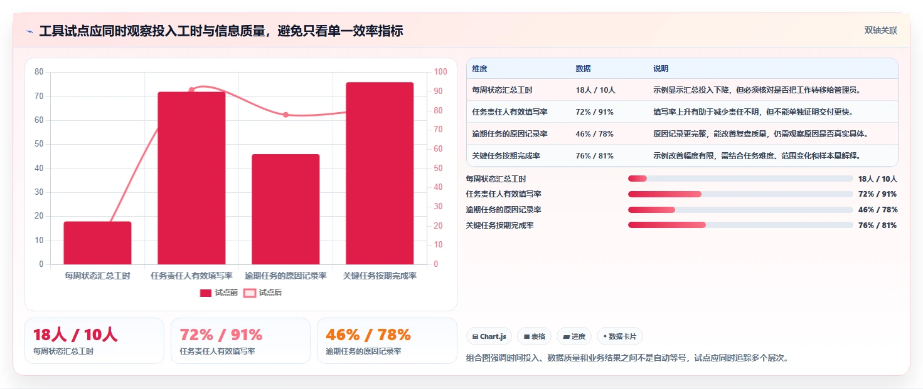The image size is (923, 389).
Task: Click the 关键任务按期完成率 progress bar
Action: (x=740, y=225)
